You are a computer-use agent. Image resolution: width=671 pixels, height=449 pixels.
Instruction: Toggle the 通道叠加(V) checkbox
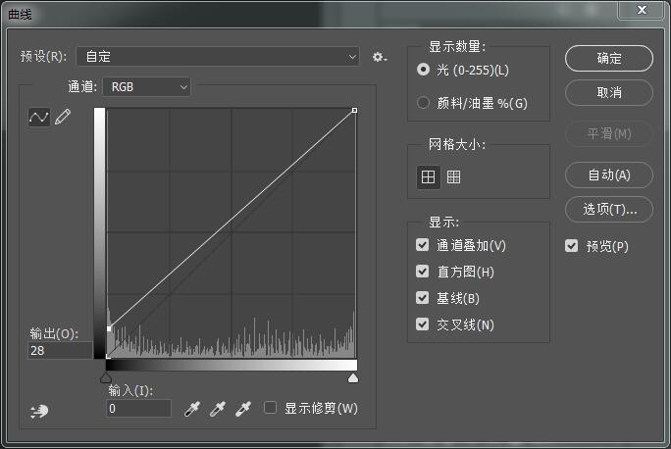(x=423, y=245)
